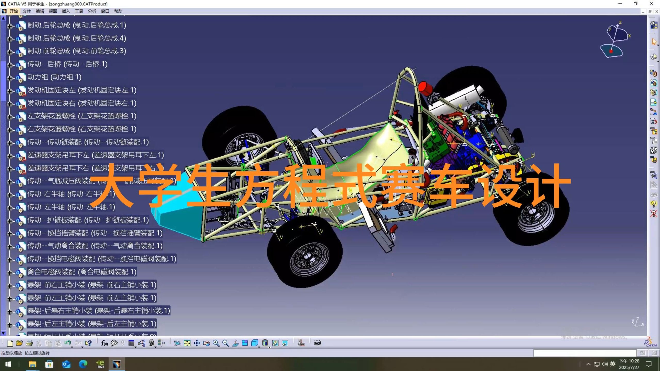Viewport: 660px width, 371px height.
Task: Print the current document
Action: tap(29, 343)
